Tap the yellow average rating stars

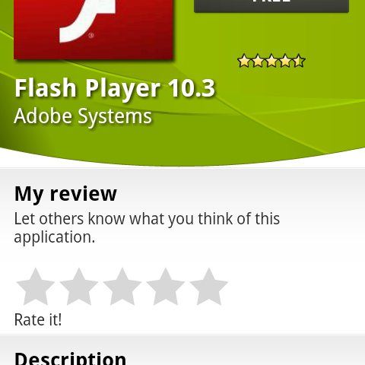click(x=271, y=61)
